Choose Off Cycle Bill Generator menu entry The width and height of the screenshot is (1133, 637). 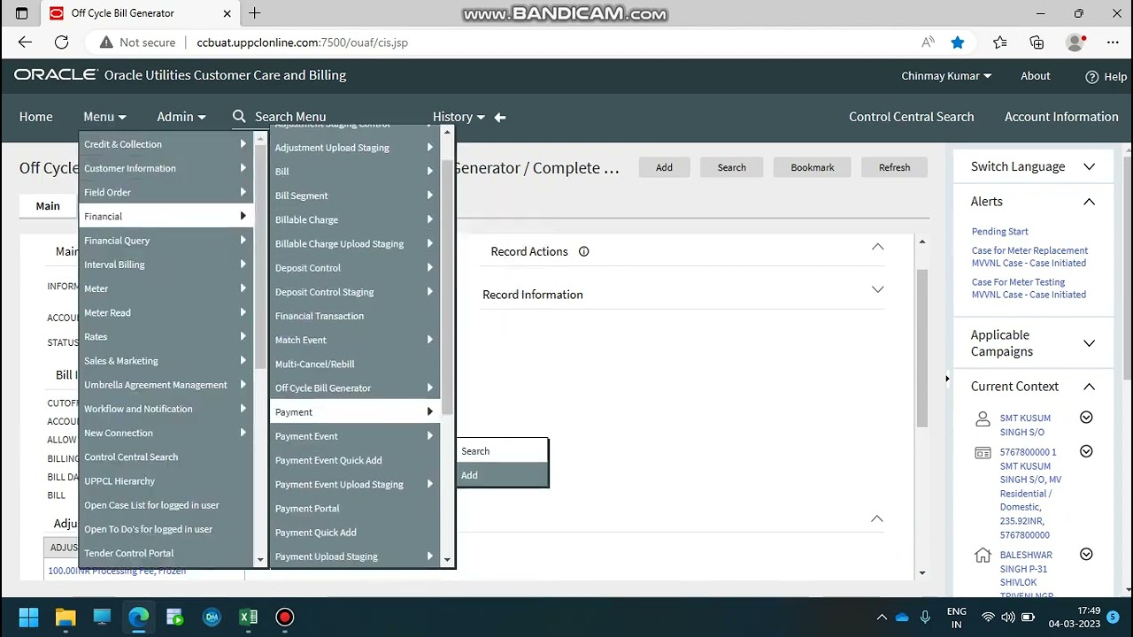click(x=354, y=388)
